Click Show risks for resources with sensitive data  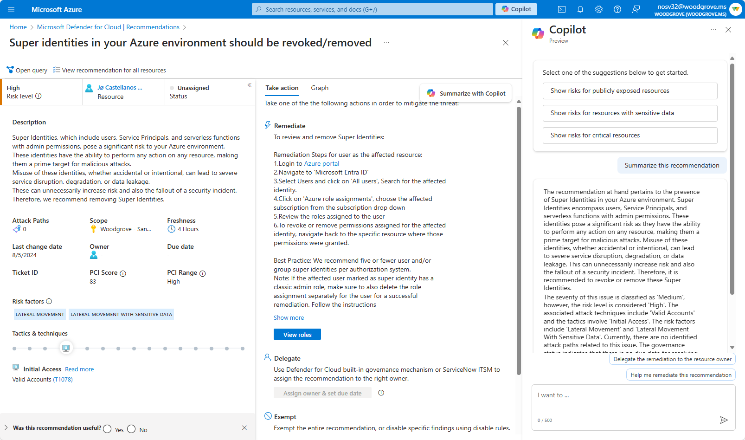[x=630, y=113]
